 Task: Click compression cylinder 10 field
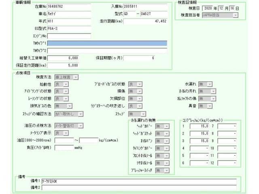[227, 148]
